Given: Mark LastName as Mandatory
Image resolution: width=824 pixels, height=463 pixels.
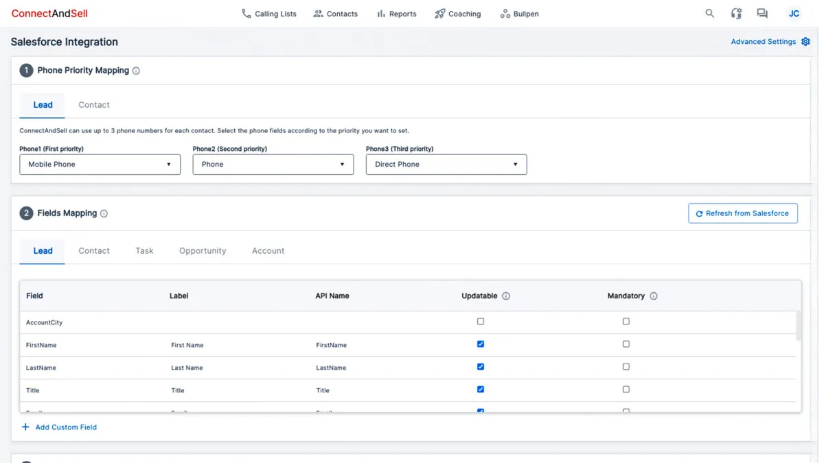Looking at the screenshot, I should point(626,366).
